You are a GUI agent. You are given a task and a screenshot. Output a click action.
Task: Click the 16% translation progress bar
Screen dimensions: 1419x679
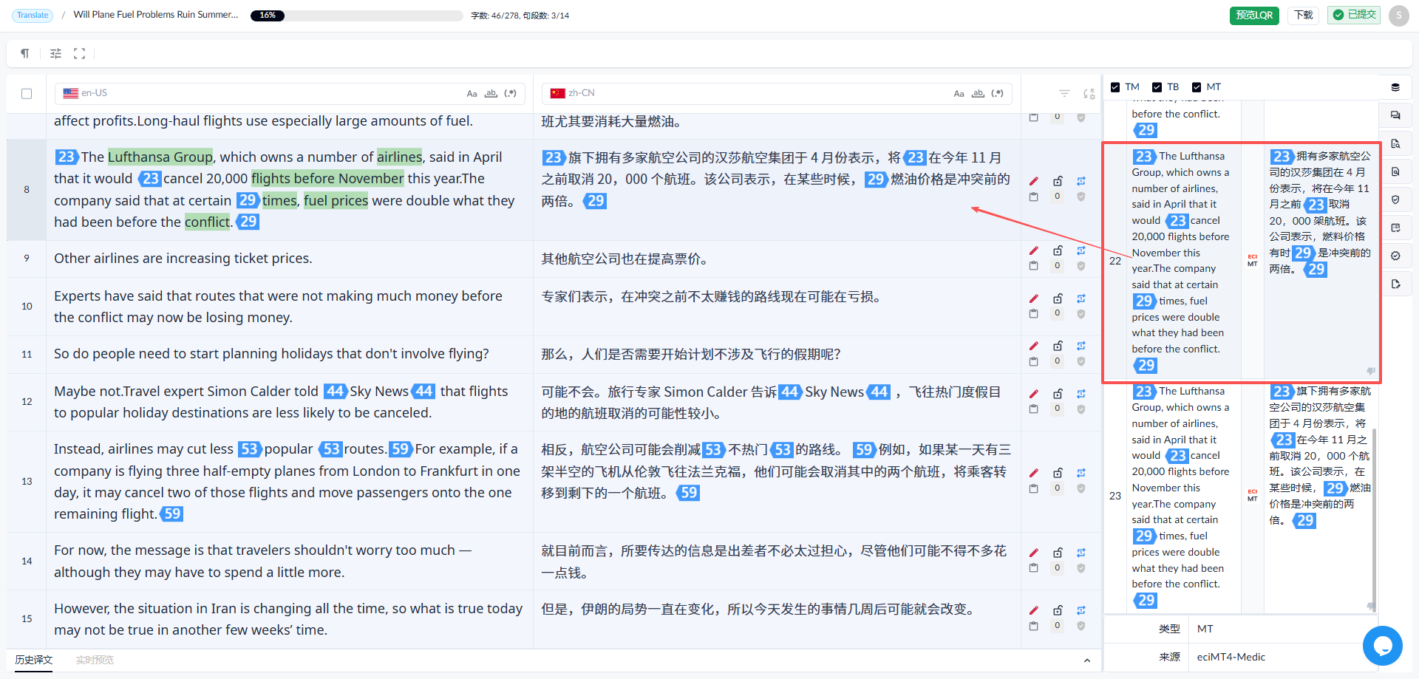click(356, 16)
